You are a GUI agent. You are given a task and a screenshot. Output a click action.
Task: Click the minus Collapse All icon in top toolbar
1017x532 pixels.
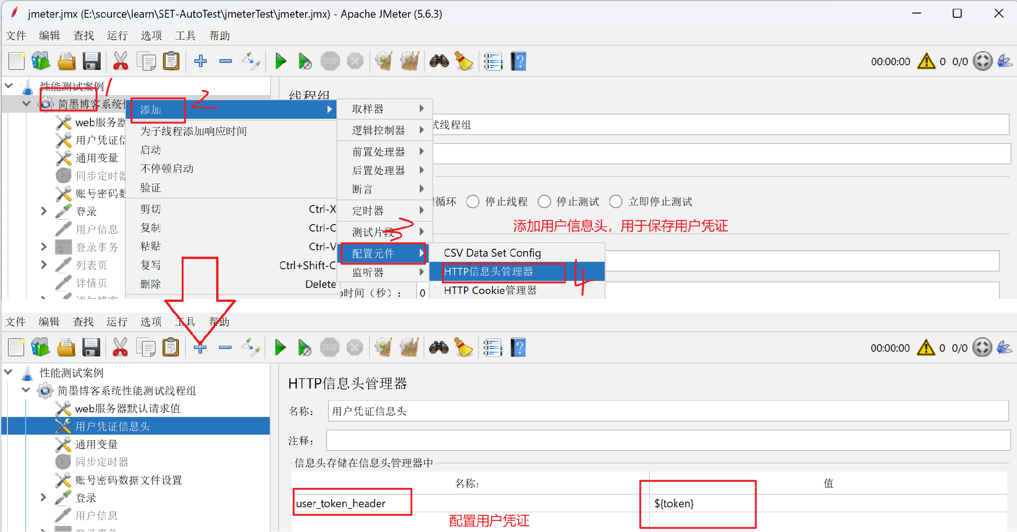tap(226, 61)
